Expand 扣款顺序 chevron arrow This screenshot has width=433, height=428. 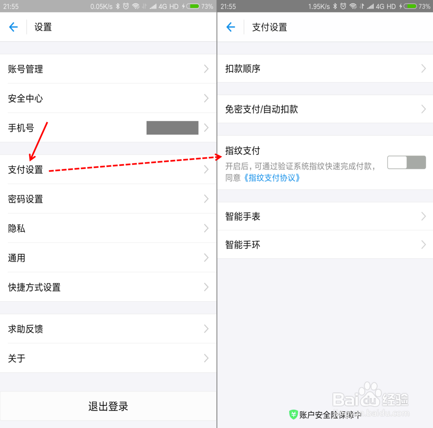coord(423,68)
